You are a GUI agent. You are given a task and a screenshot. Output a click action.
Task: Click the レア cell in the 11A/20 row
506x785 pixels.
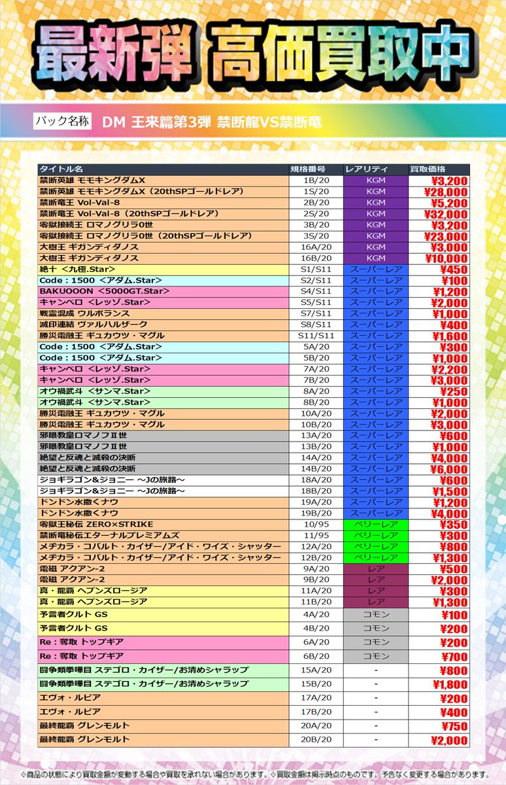tap(376, 591)
